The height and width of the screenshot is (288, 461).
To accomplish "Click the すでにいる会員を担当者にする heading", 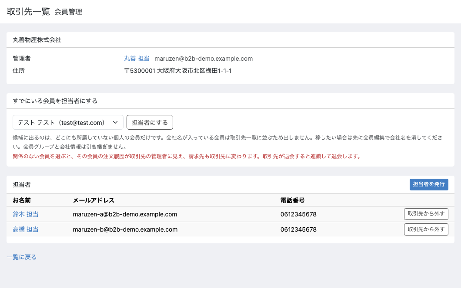I will 55,101.
